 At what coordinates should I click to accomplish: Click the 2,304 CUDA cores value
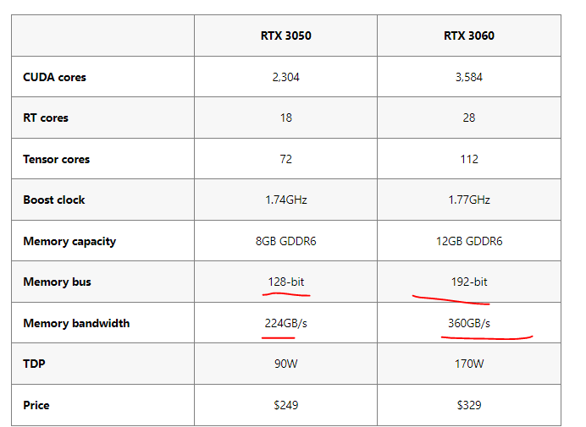pos(286,77)
